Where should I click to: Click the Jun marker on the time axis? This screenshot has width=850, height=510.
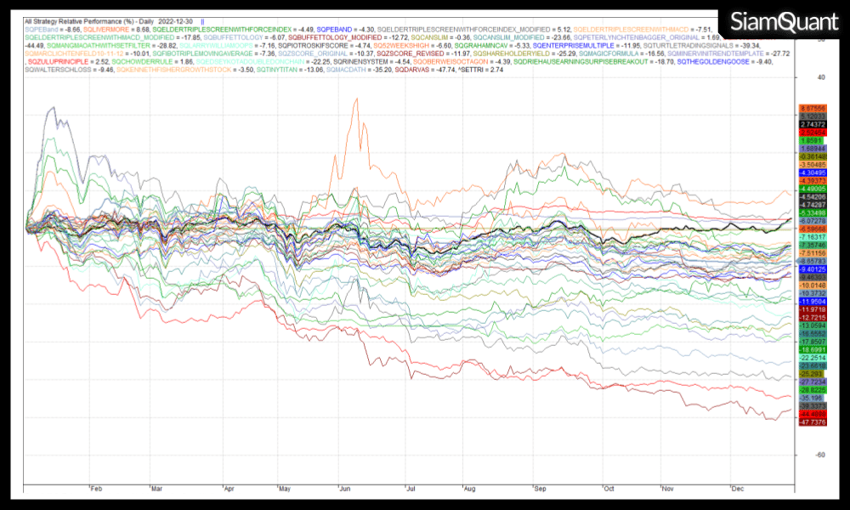pos(344,490)
